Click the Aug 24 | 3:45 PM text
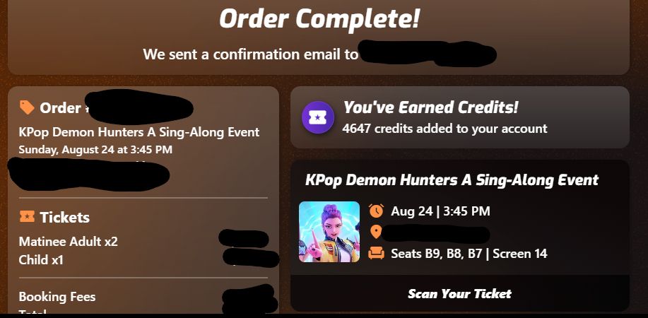This screenshot has width=648, height=318. coord(440,211)
